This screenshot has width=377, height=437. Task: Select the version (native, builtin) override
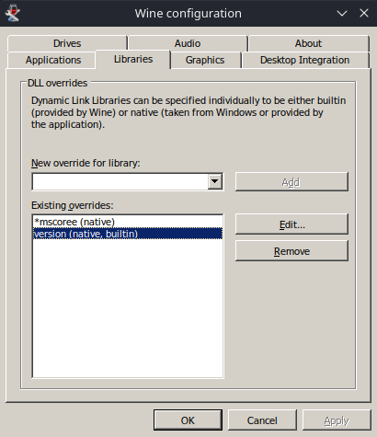(x=128, y=234)
